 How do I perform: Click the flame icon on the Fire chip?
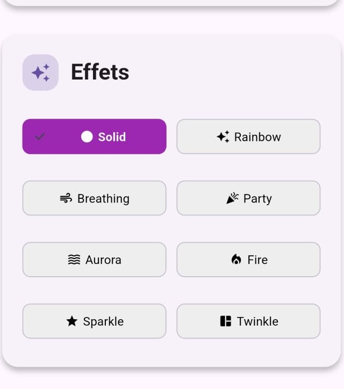236,260
